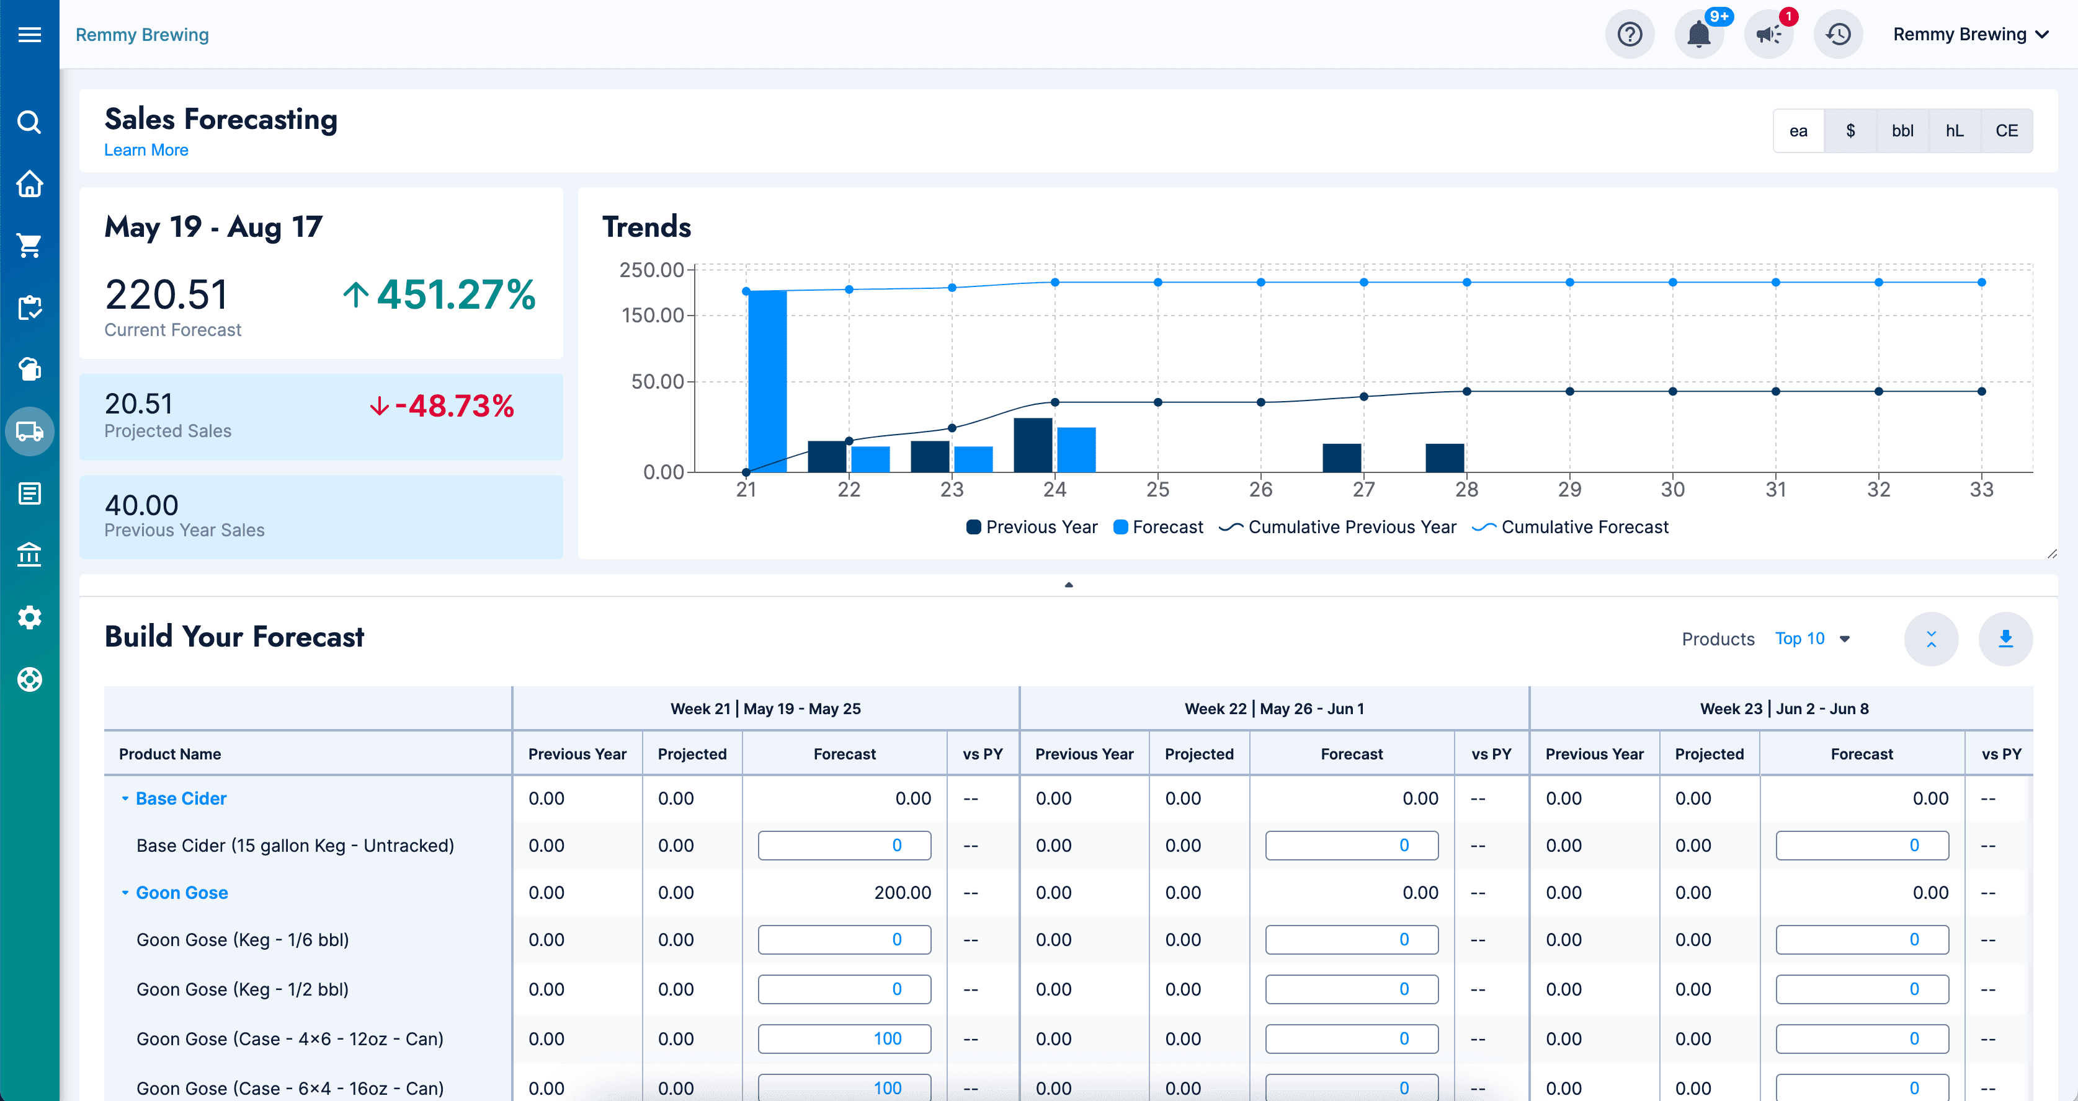
Task: Click the Learn More link
Action: pyautogui.click(x=146, y=149)
